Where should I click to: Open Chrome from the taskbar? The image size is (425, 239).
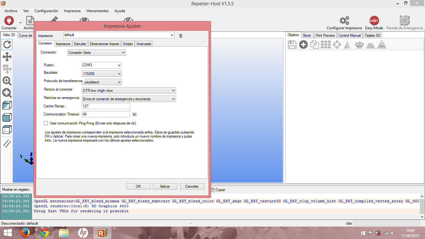[44, 233]
